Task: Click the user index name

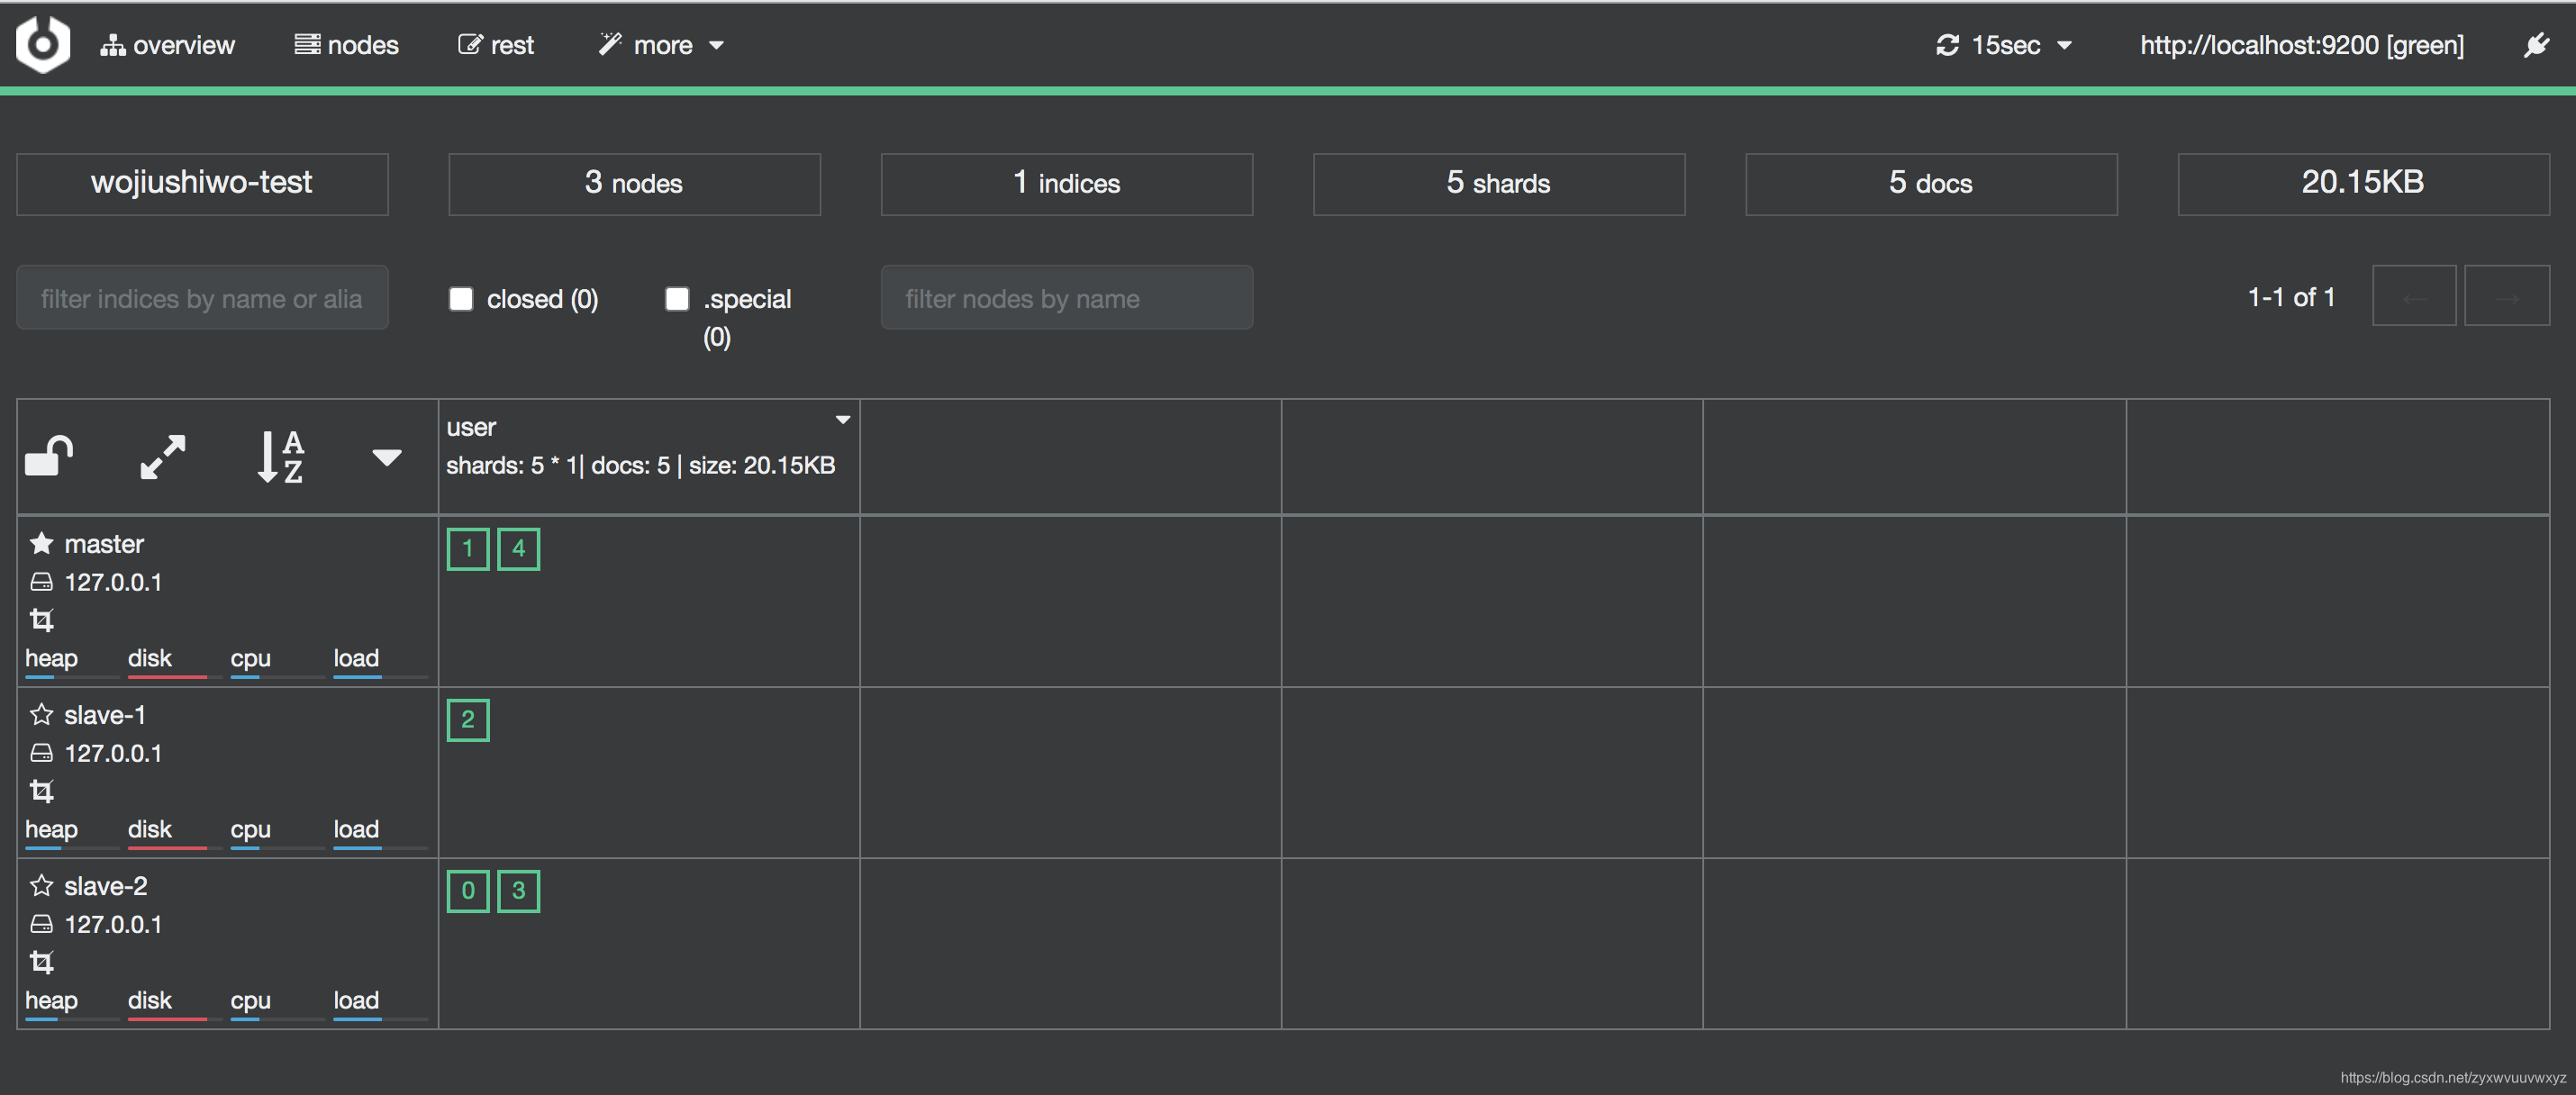Action: point(471,427)
